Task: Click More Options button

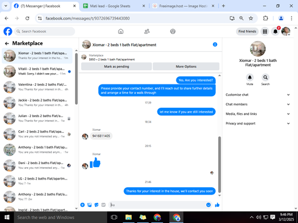Action: [x=186, y=67]
